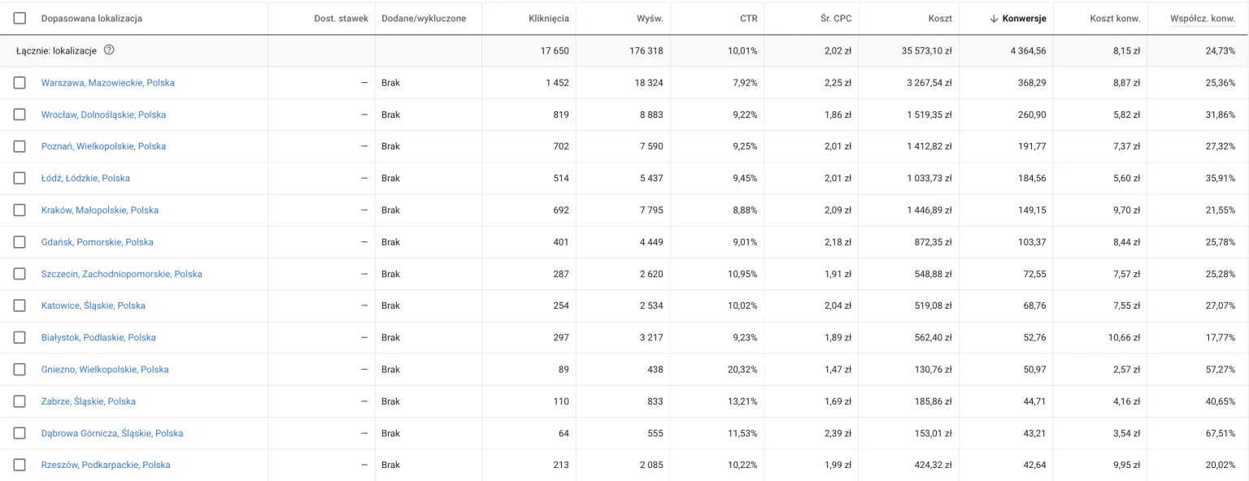
Task: Click the Dąbrowa Górnicza, Śląskie link
Action: tap(112, 433)
